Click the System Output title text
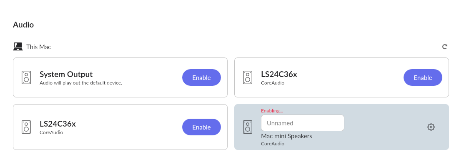Screen dimensions: 474x167 point(66,74)
